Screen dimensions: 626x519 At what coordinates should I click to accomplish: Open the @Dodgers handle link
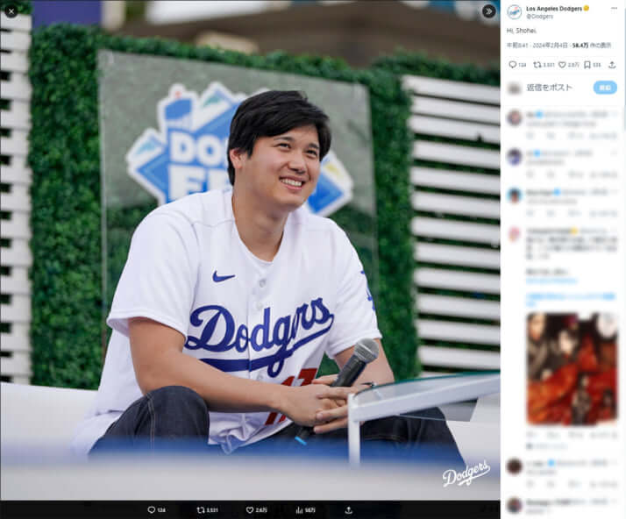click(540, 17)
